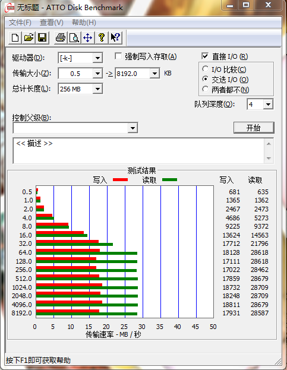Click the read value 28462 for 256.0 KB
Viewport: 287px width, 370px height.
coord(260,270)
